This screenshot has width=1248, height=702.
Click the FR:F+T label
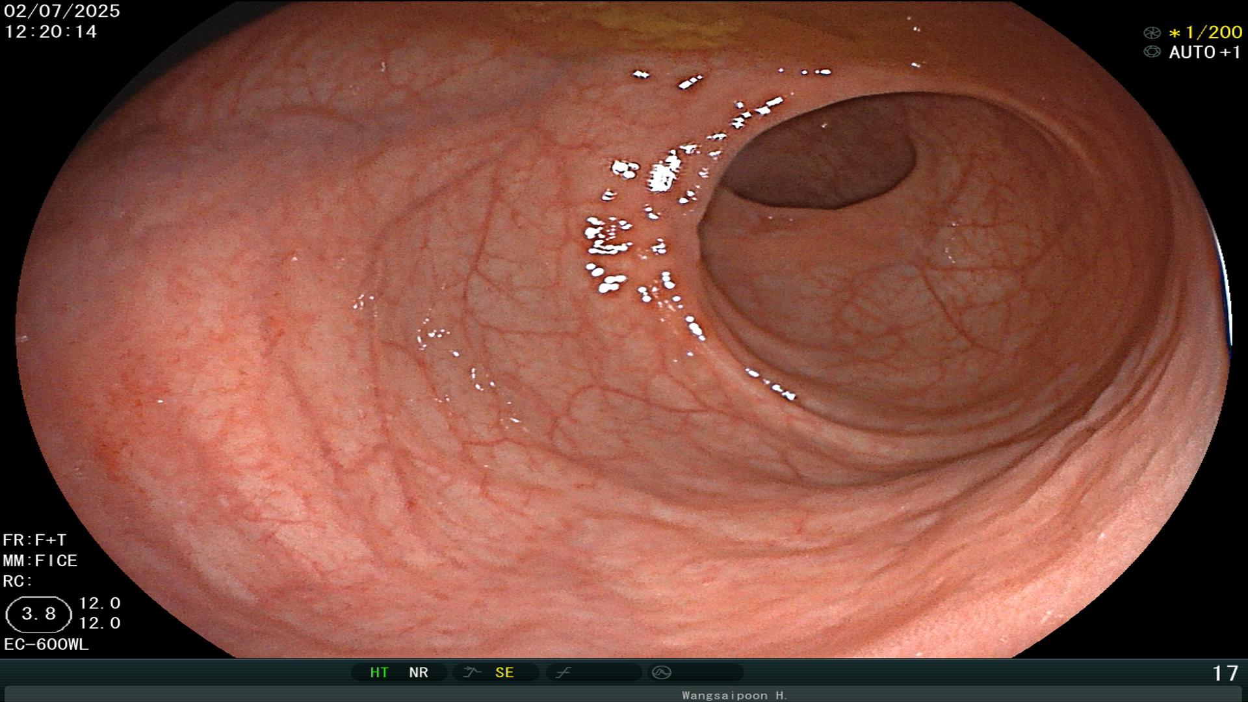coord(34,540)
